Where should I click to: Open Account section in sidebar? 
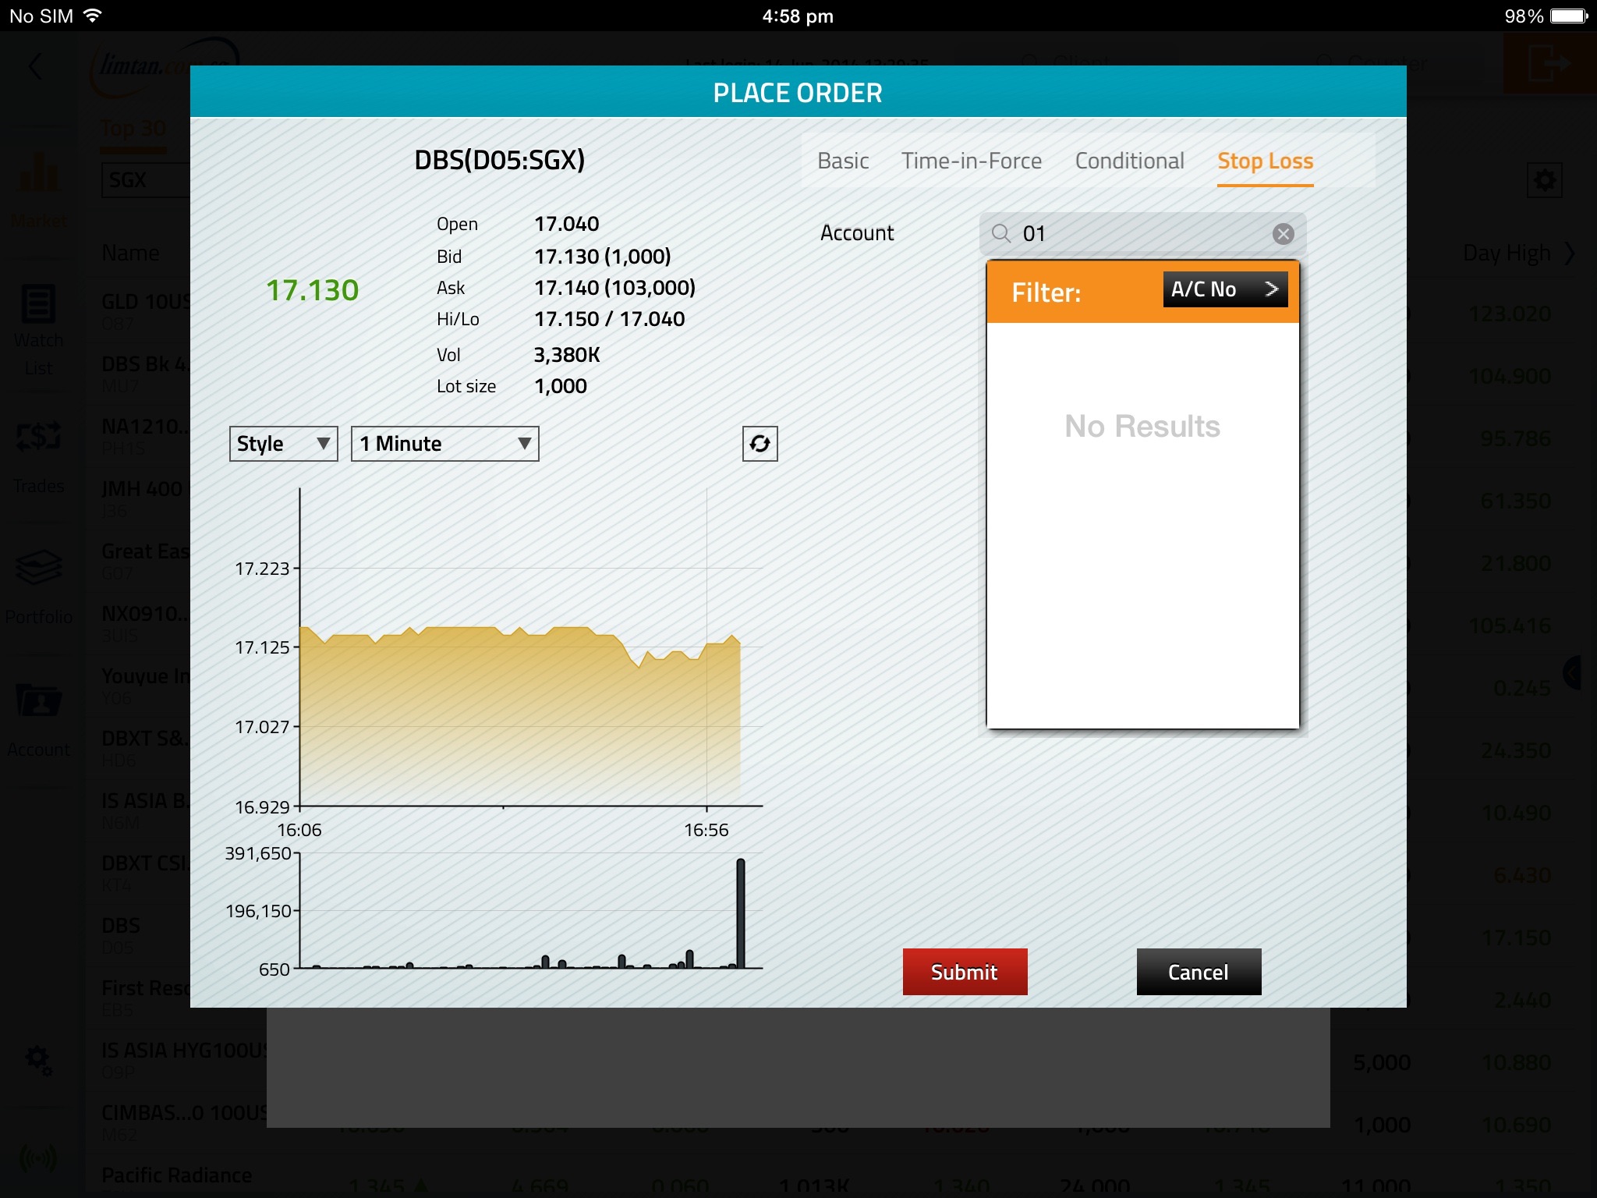(38, 719)
